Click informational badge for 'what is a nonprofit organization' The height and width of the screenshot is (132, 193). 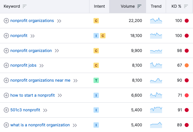click(x=96, y=125)
